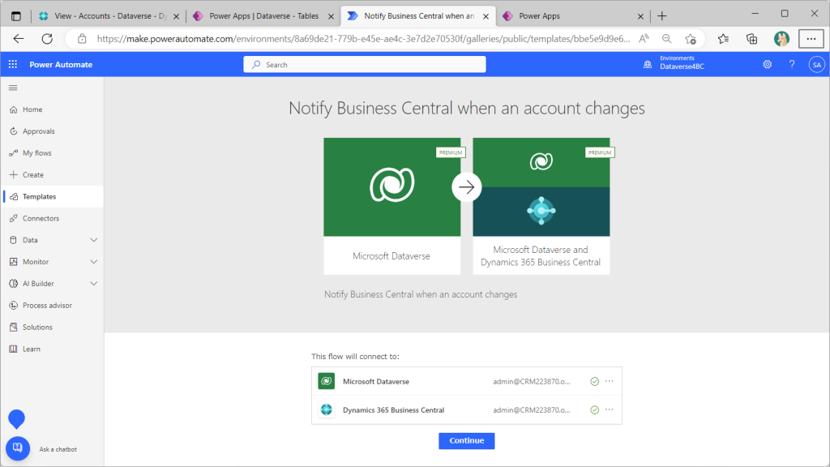
Task: View site information lock icon
Action: pos(82,39)
